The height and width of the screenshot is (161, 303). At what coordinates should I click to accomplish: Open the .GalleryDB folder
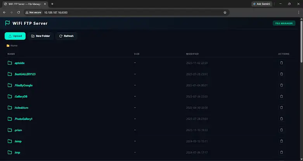tap(21, 97)
